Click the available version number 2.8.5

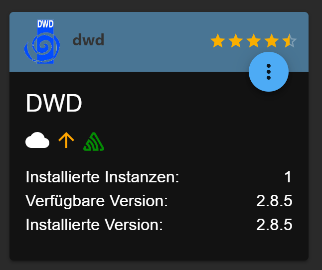tap(274, 201)
